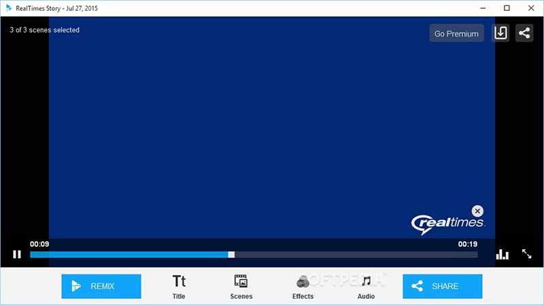Click the REMIX button
The height and width of the screenshot is (305, 544).
(101, 286)
